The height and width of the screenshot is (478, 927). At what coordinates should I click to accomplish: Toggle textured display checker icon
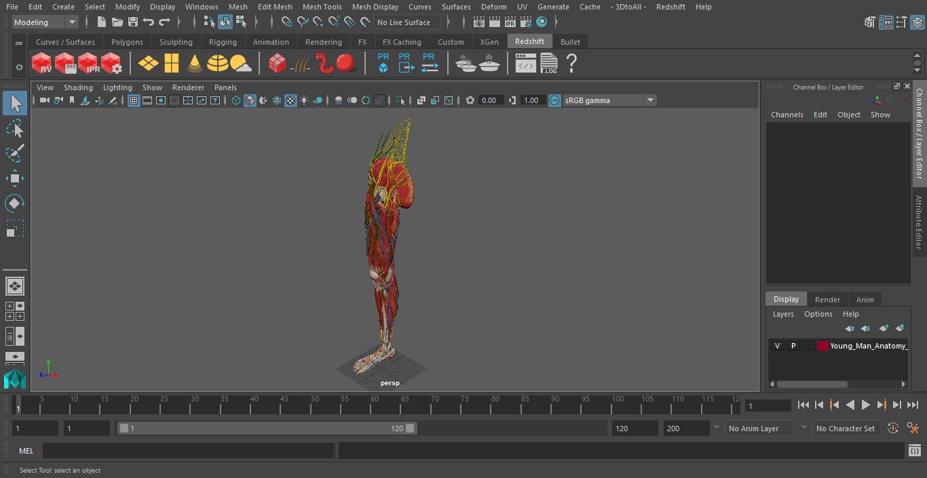click(290, 100)
